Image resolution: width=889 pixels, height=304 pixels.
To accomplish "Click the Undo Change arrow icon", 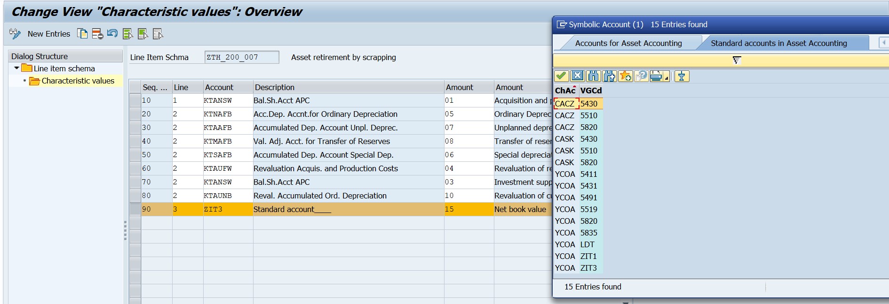I will pos(112,34).
